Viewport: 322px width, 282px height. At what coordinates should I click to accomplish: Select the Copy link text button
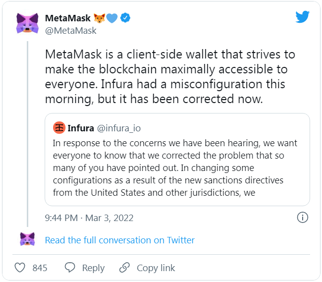click(156, 268)
